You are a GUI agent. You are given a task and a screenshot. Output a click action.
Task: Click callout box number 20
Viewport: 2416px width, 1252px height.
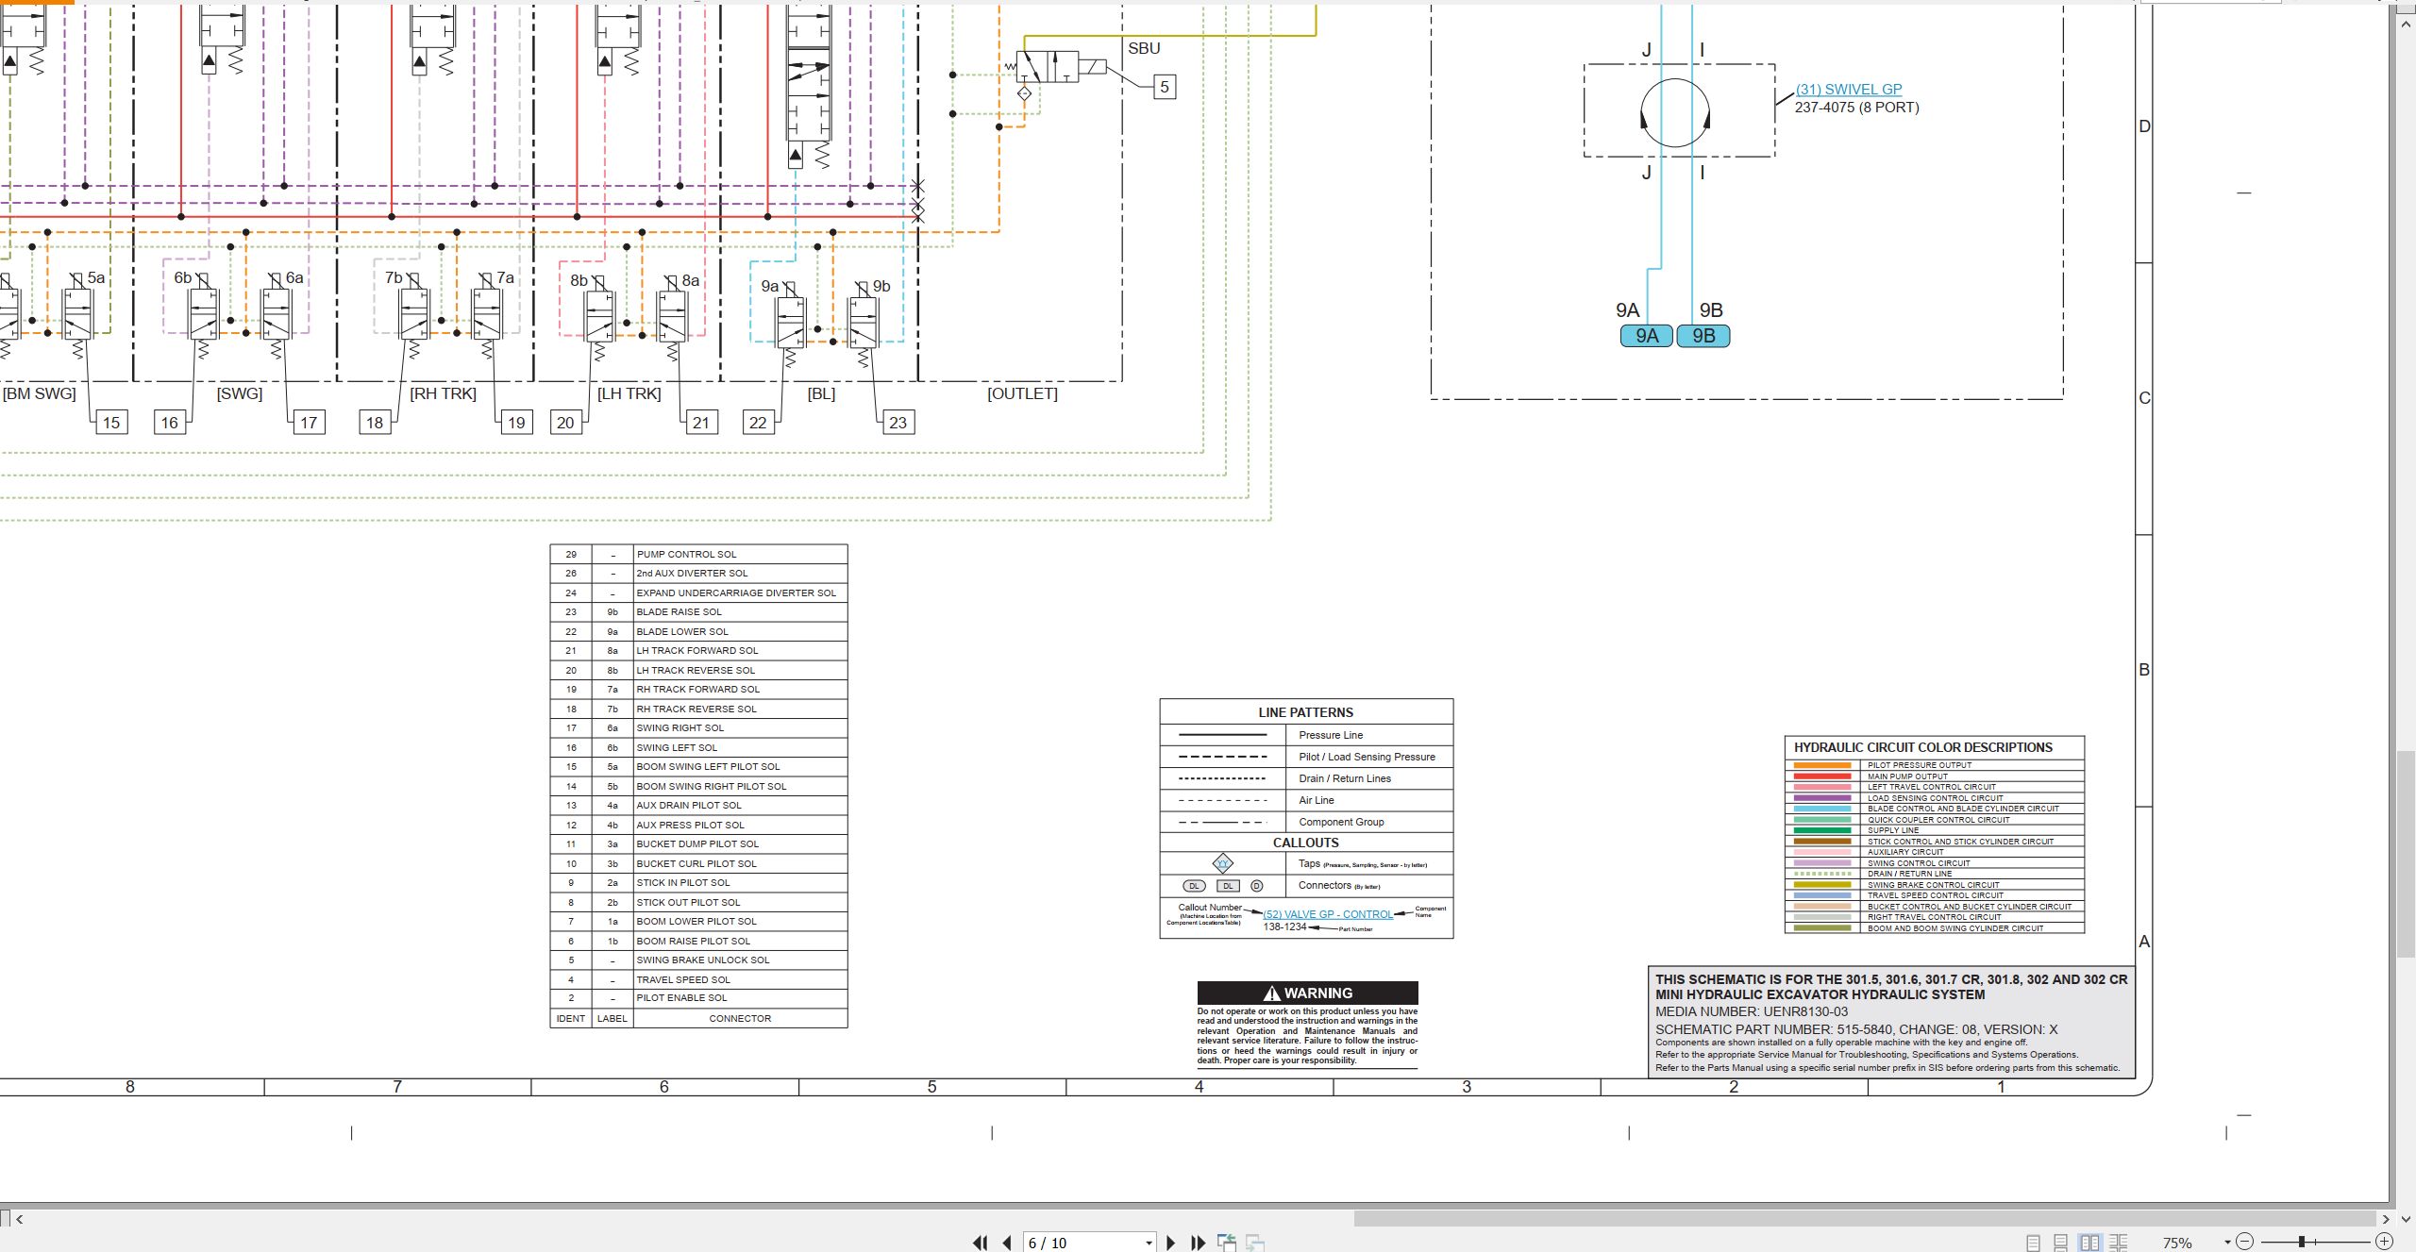click(x=565, y=423)
